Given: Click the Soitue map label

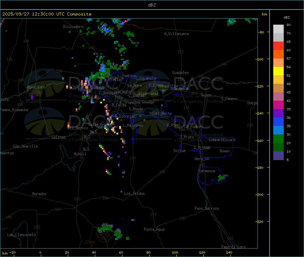Looking at the screenshot, I should coord(180,151).
